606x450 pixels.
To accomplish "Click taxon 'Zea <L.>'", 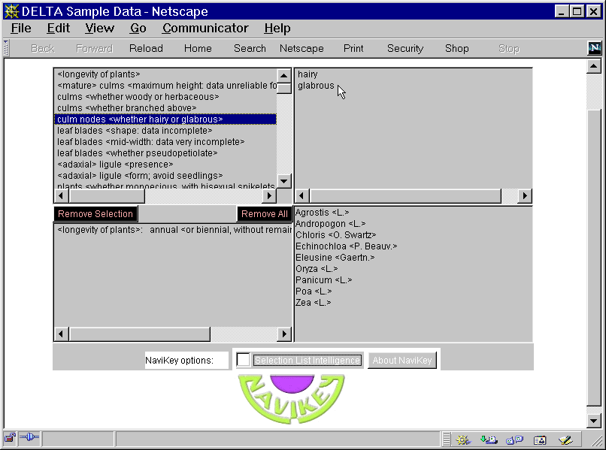I will tap(313, 303).
